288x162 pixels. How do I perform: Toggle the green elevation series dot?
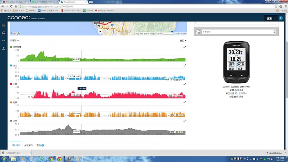[11, 47]
